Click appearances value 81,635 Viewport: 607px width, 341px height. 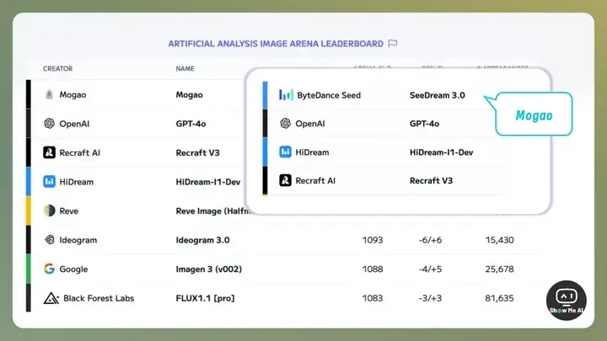pos(499,298)
